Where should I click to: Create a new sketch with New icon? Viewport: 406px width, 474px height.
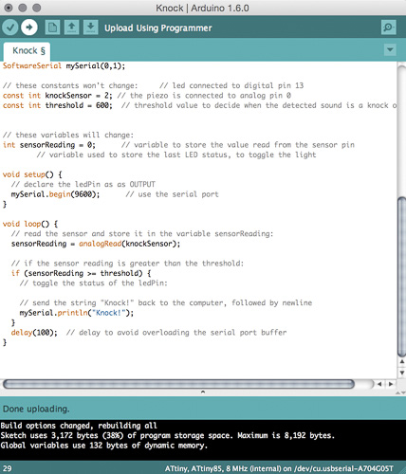pos(52,27)
